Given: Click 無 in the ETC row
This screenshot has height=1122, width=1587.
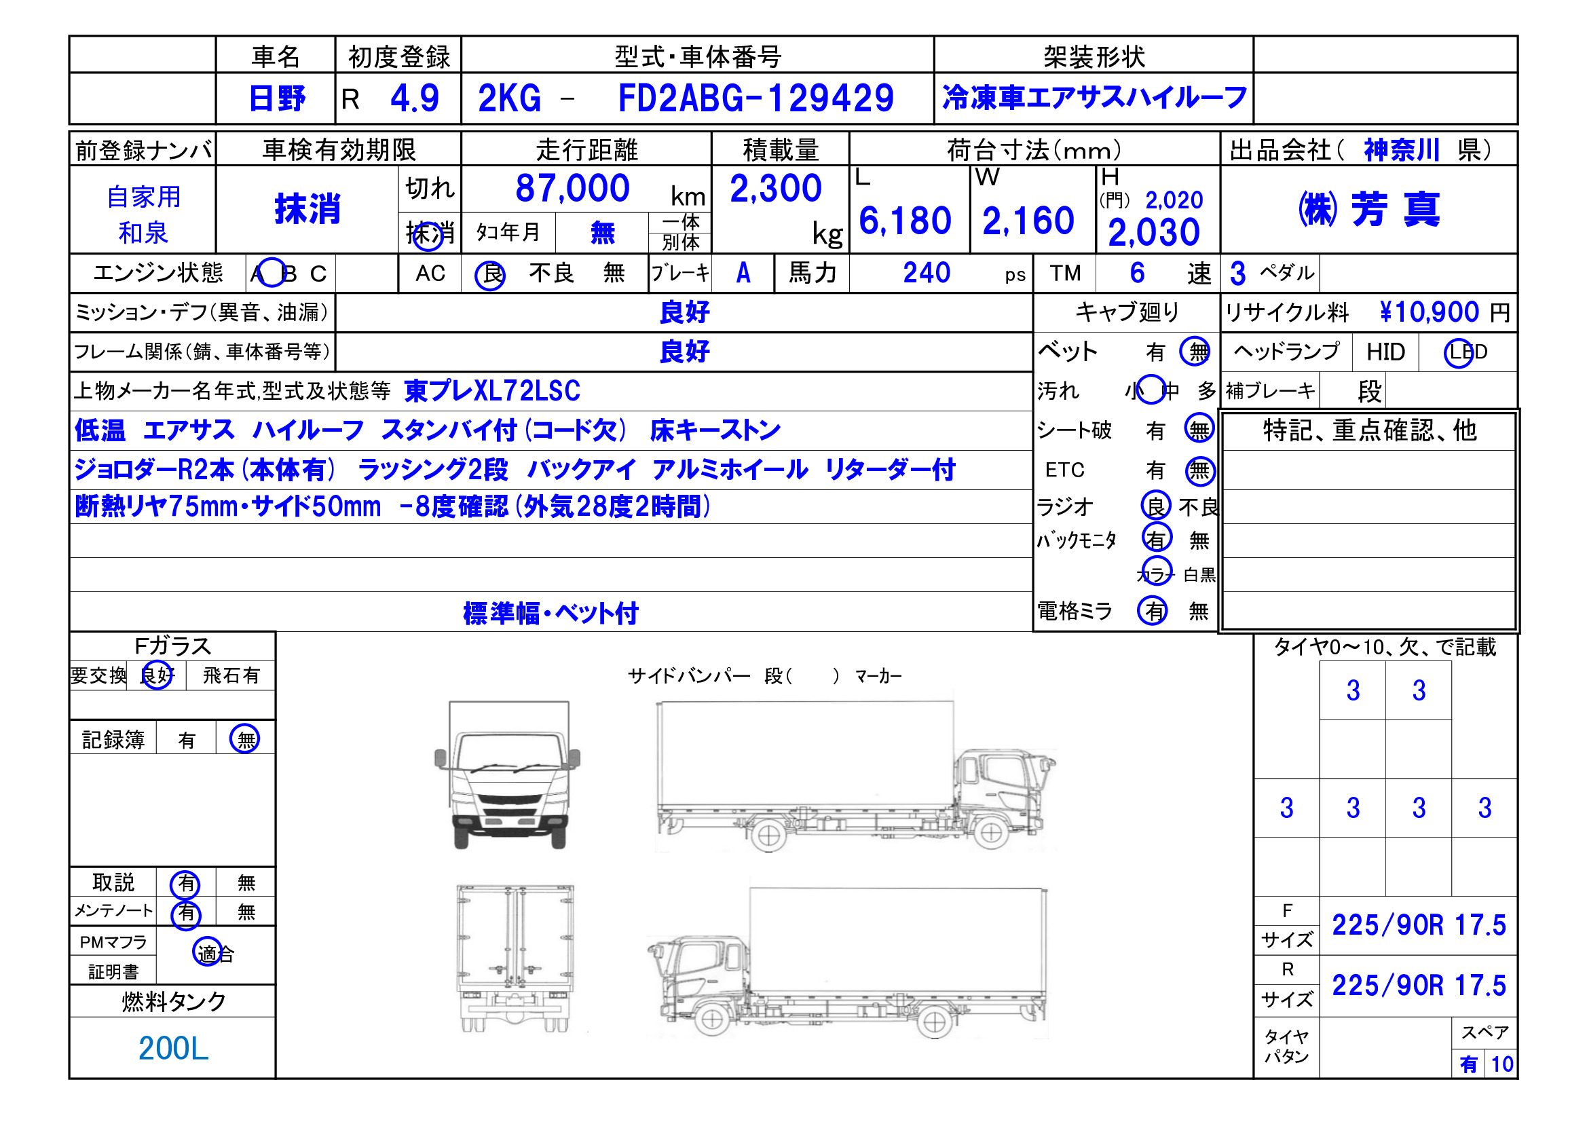Looking at the screenshot, I should click(1200, 471).
